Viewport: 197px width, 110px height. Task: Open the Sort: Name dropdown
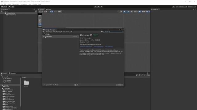(67, 32)
